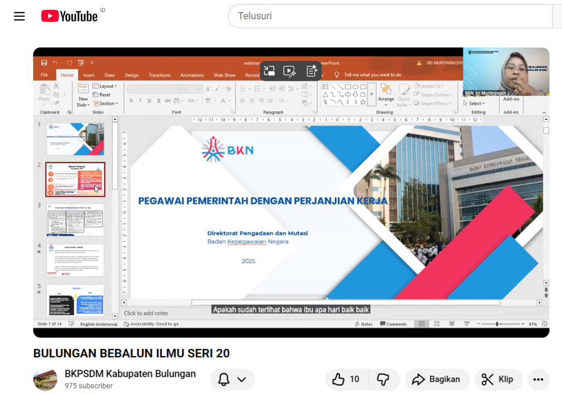This screenshot has width=562, height=395.
Task: Click the PowerPoint zoom slider in status bar
Action: [498, 324]
